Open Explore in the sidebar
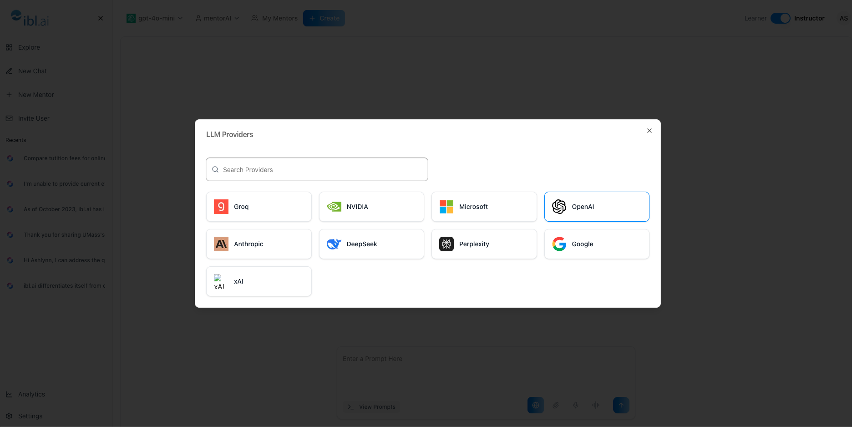The image size is (852, 427). pos(29,47)
